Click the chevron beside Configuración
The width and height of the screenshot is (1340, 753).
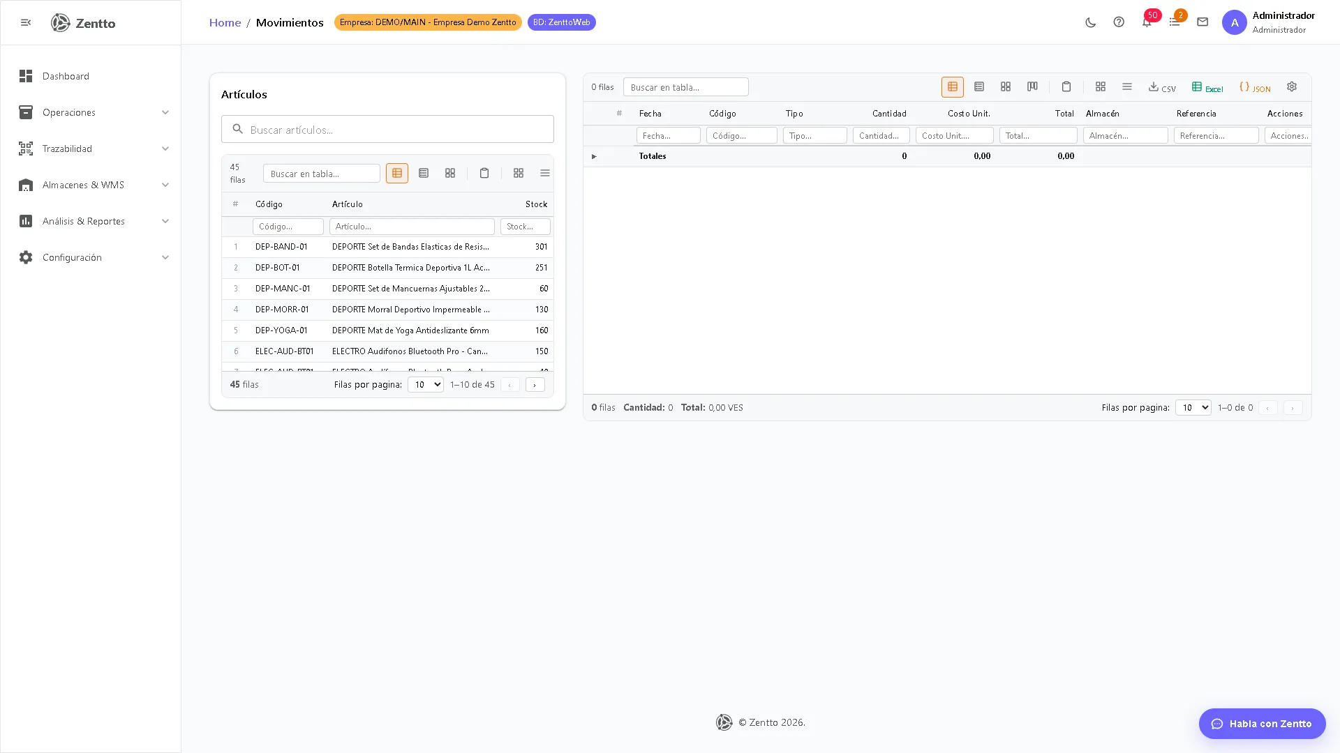coord(165,257)
